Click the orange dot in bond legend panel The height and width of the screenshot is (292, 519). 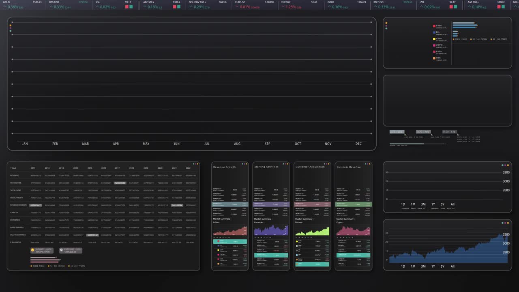[386, 23]
